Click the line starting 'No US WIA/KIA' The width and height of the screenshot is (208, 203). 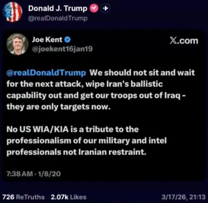72,129
